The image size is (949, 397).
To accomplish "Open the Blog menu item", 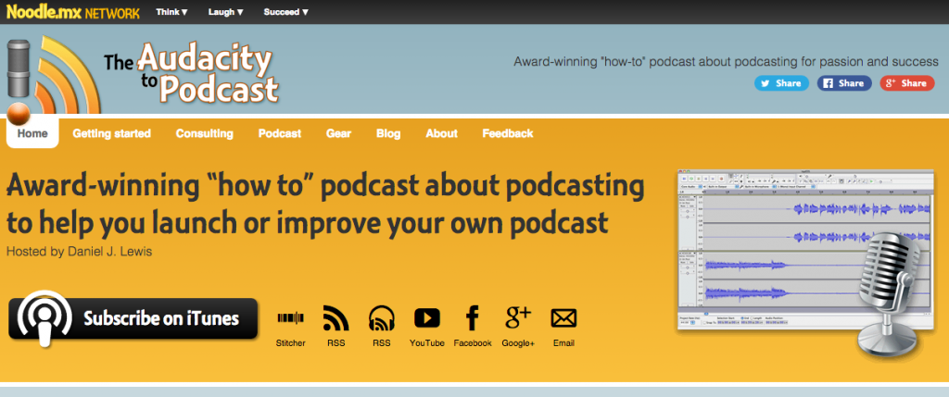I will [388, 133].
